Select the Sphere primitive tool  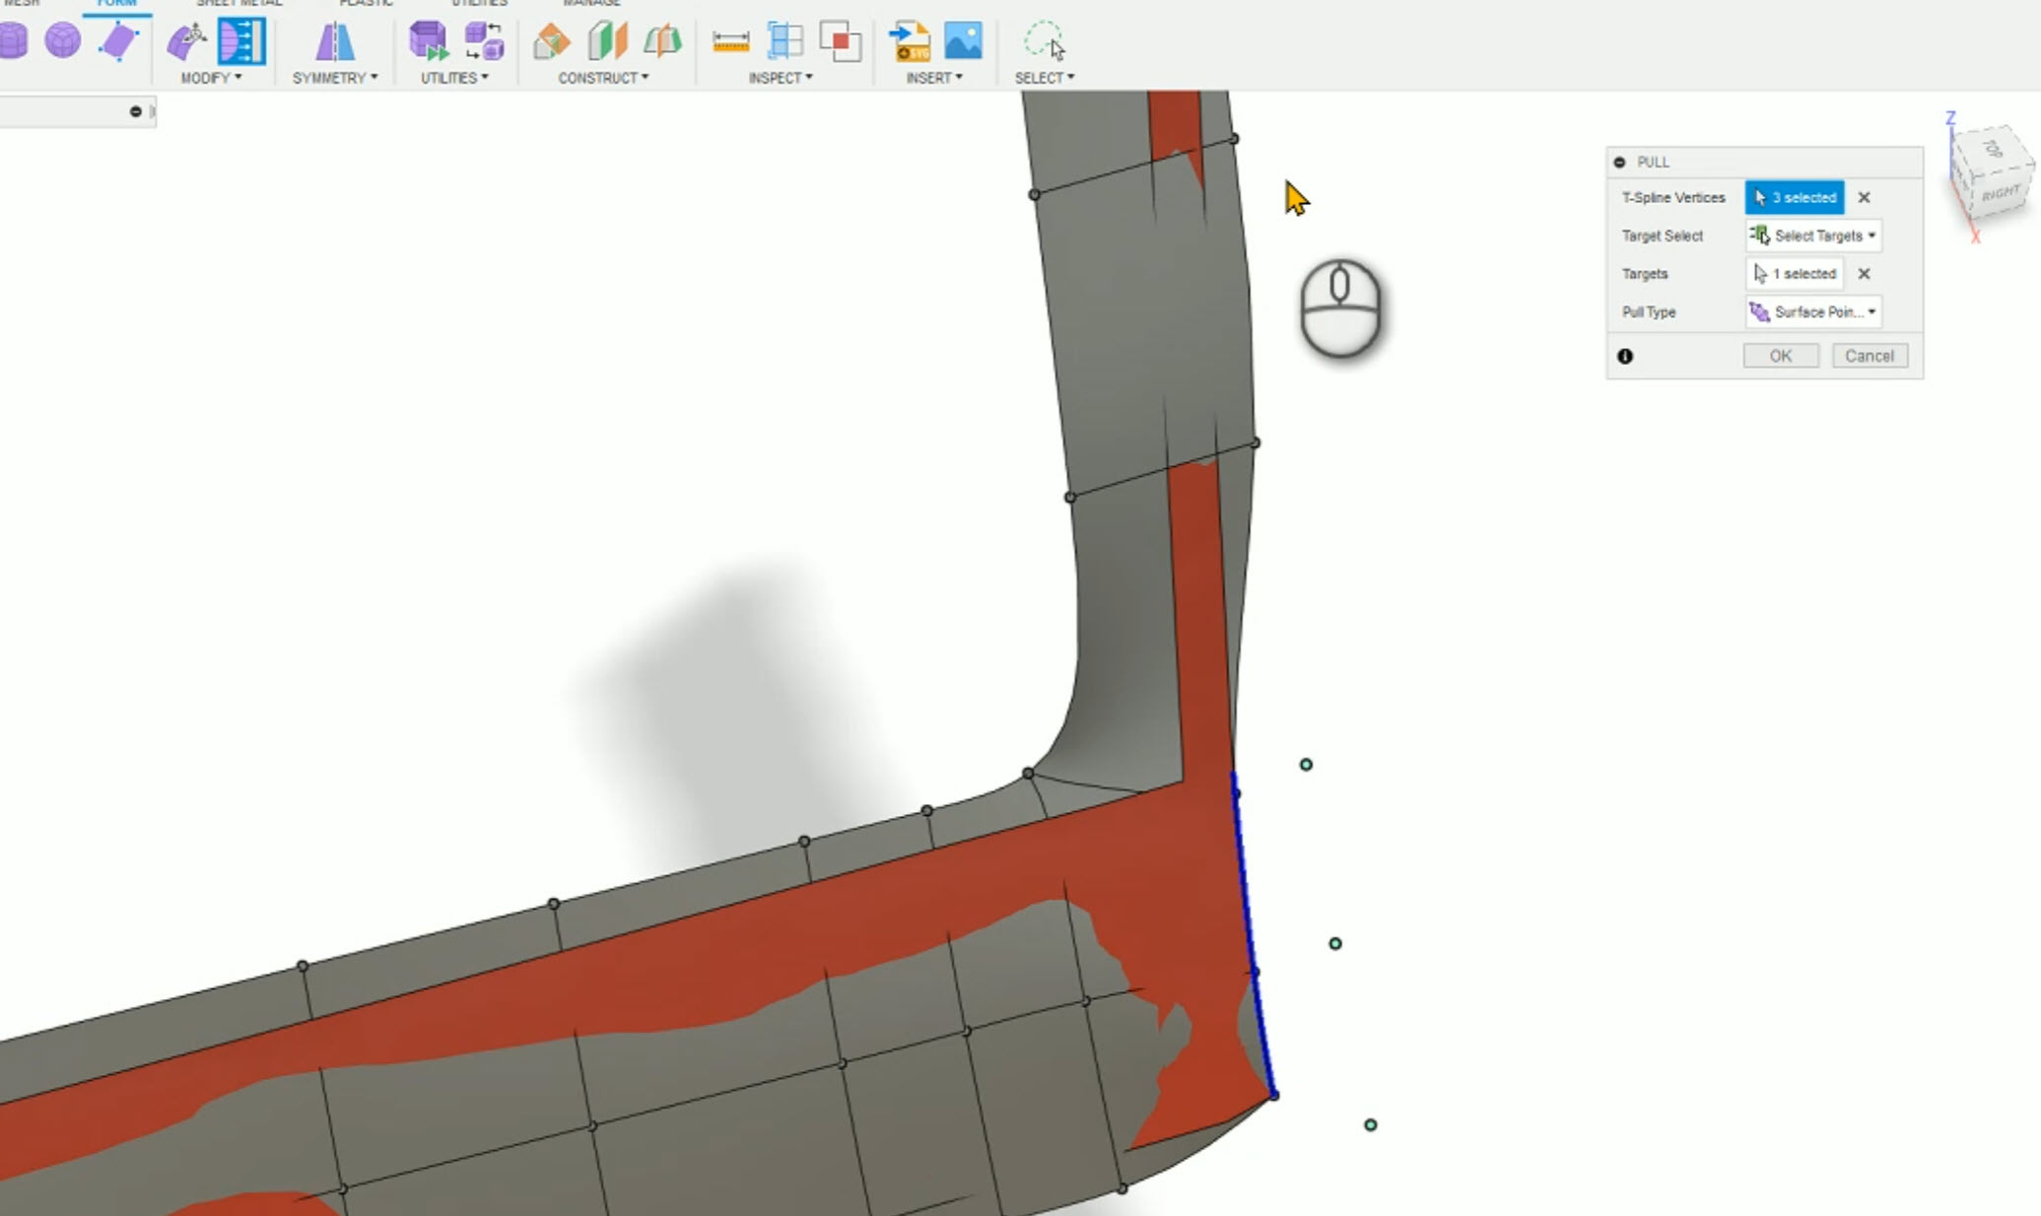[x=63, y=39]
